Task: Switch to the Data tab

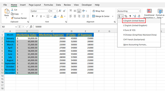Action: click(x=58, y=5)
